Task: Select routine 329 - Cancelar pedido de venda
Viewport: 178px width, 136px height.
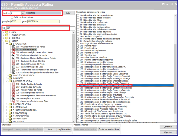Action: point(30,93)
